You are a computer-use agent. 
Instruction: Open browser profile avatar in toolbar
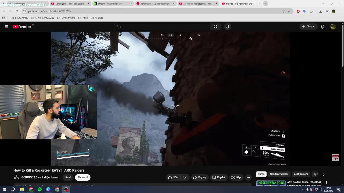coord(334,11)
